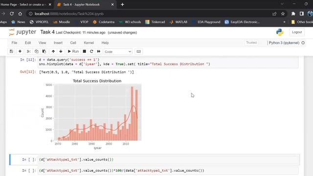Open the Edit menu

[x=28, y=43]
